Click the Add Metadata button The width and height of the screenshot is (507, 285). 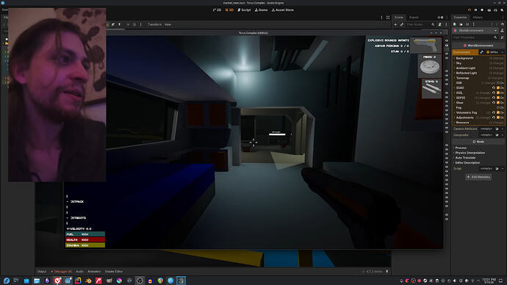pos(478,177)
